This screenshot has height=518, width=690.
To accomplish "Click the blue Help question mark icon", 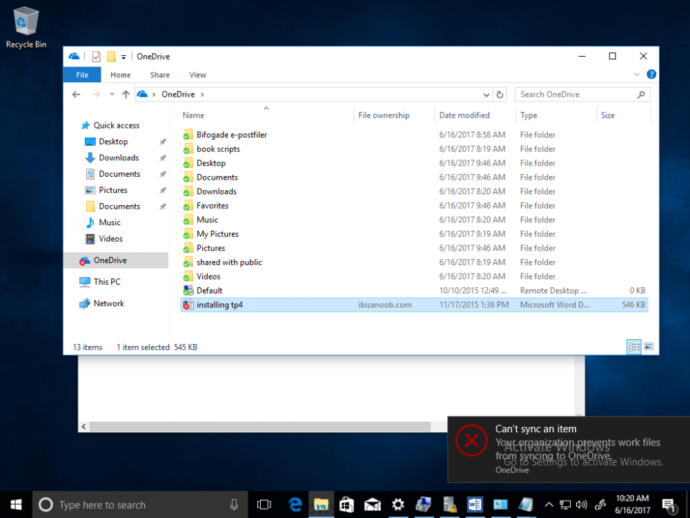I will click(651, 75).
